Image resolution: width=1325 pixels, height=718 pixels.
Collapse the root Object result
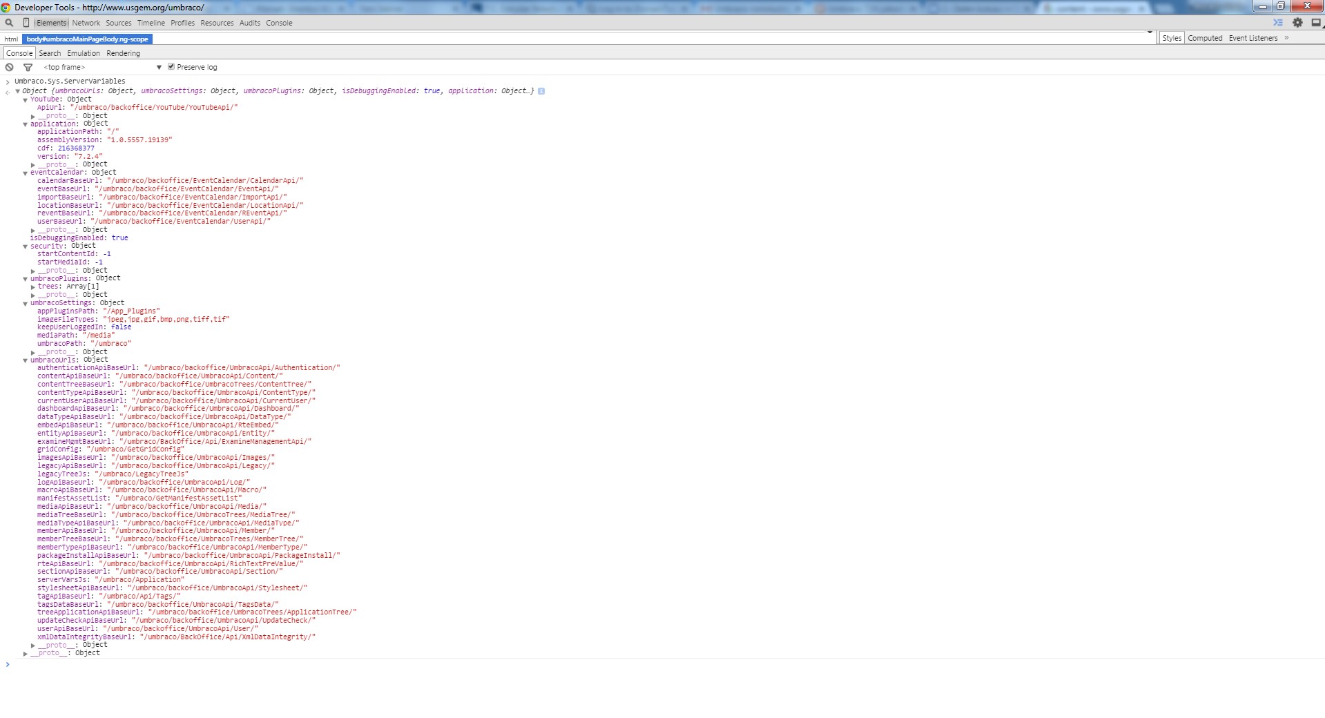[x=17, y=91]
